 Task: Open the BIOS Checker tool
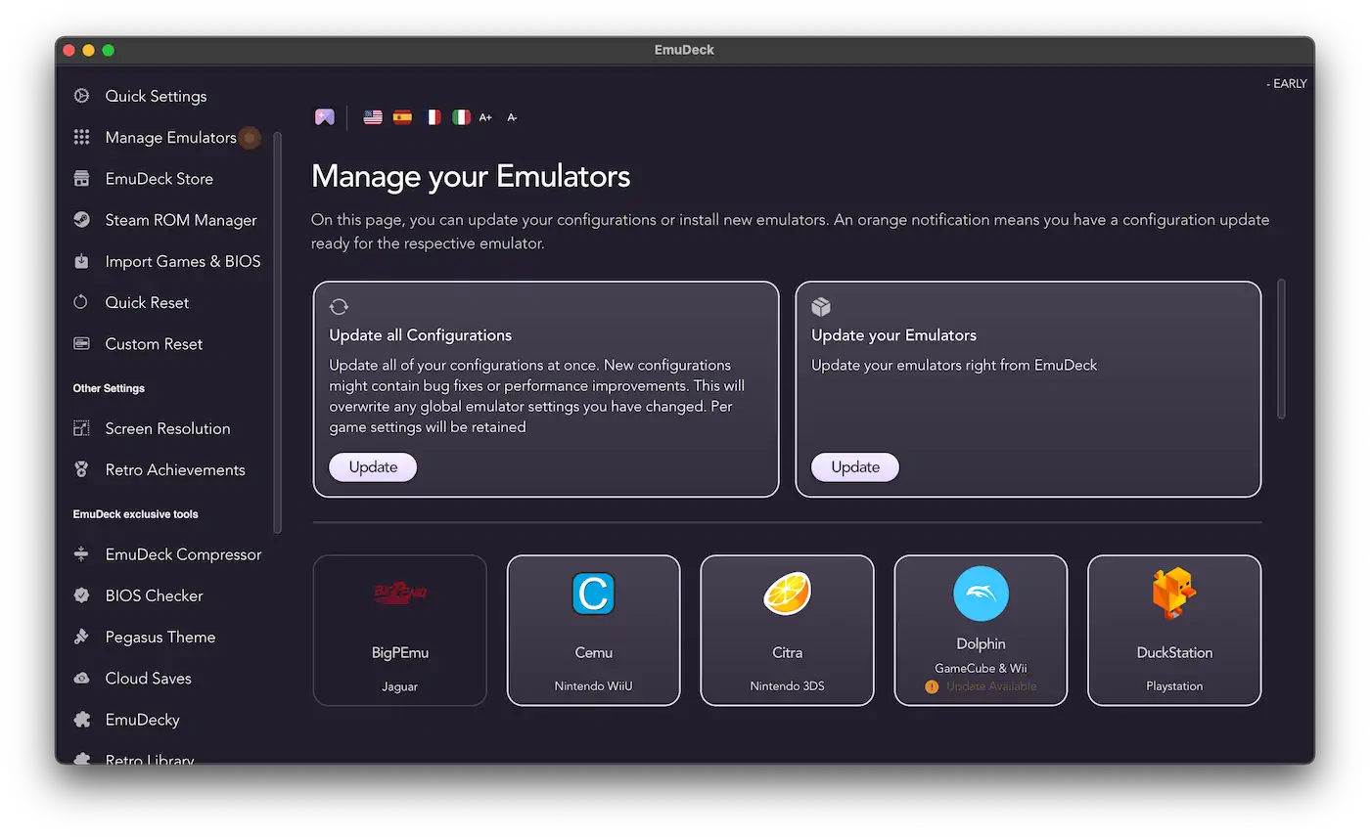(155, 595)
